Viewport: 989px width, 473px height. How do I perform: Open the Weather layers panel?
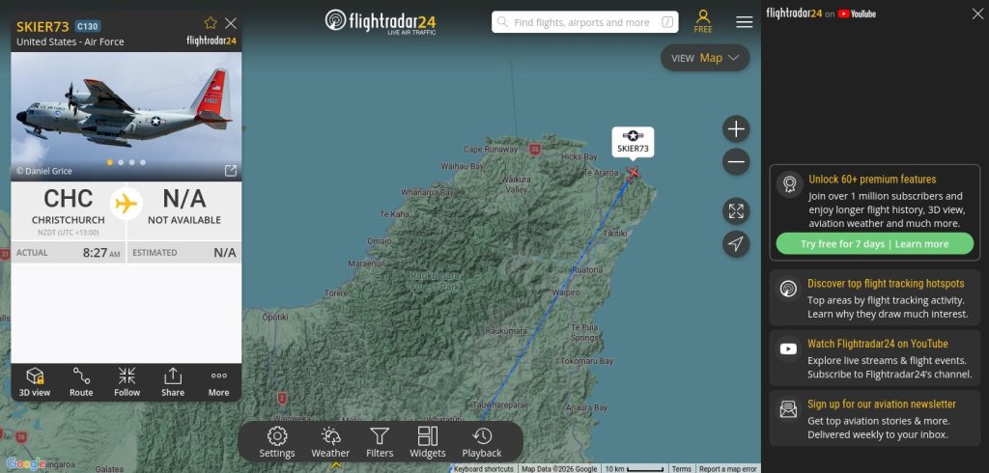coord(330,442)
